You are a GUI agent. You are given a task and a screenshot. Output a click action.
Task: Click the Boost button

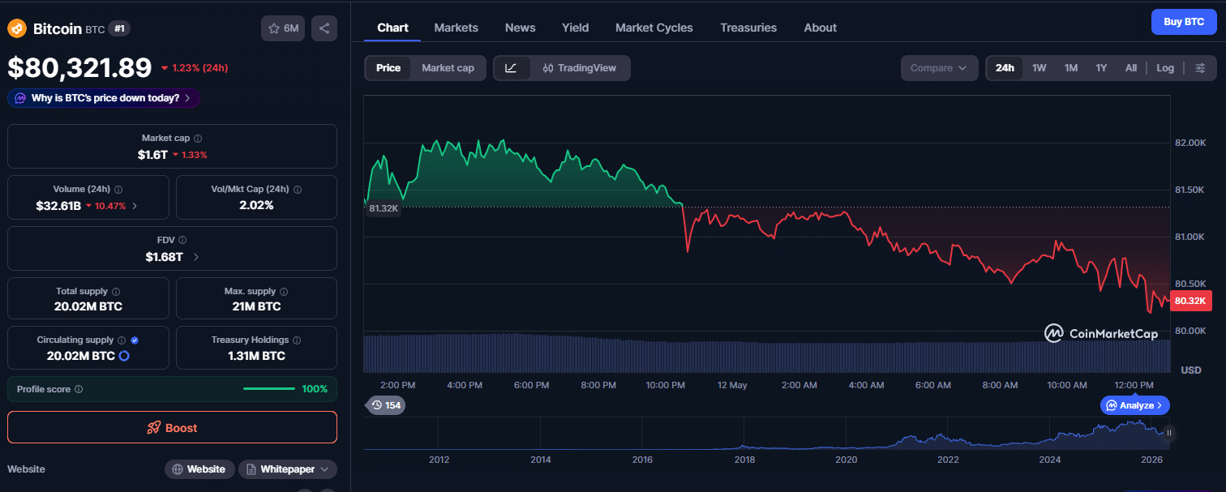coord(172,427)
